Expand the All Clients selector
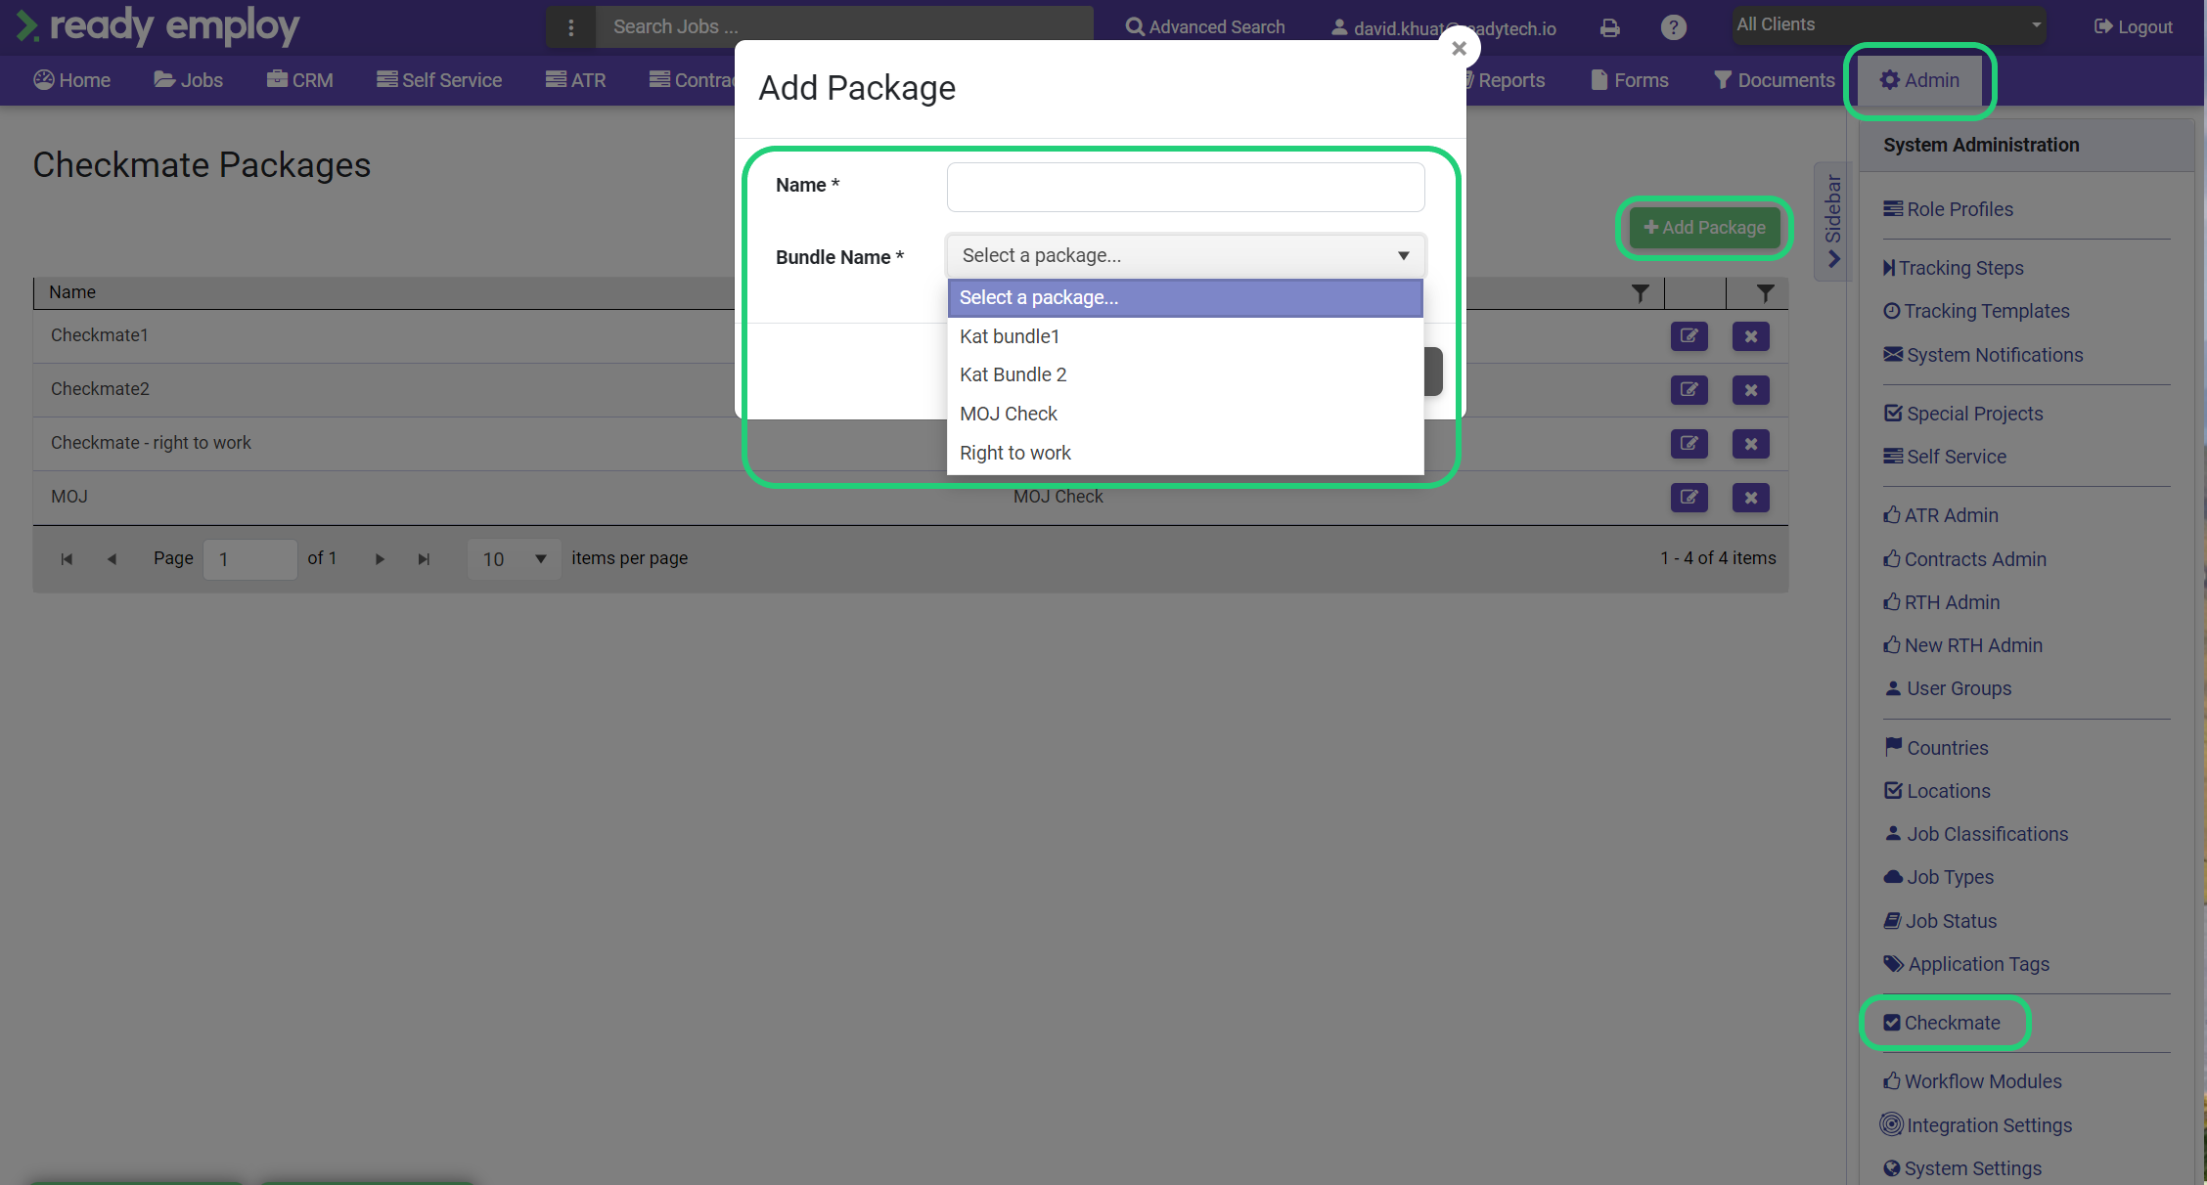The width and height of the screenshot is (2207, 1185). [x=1888, y=24]
